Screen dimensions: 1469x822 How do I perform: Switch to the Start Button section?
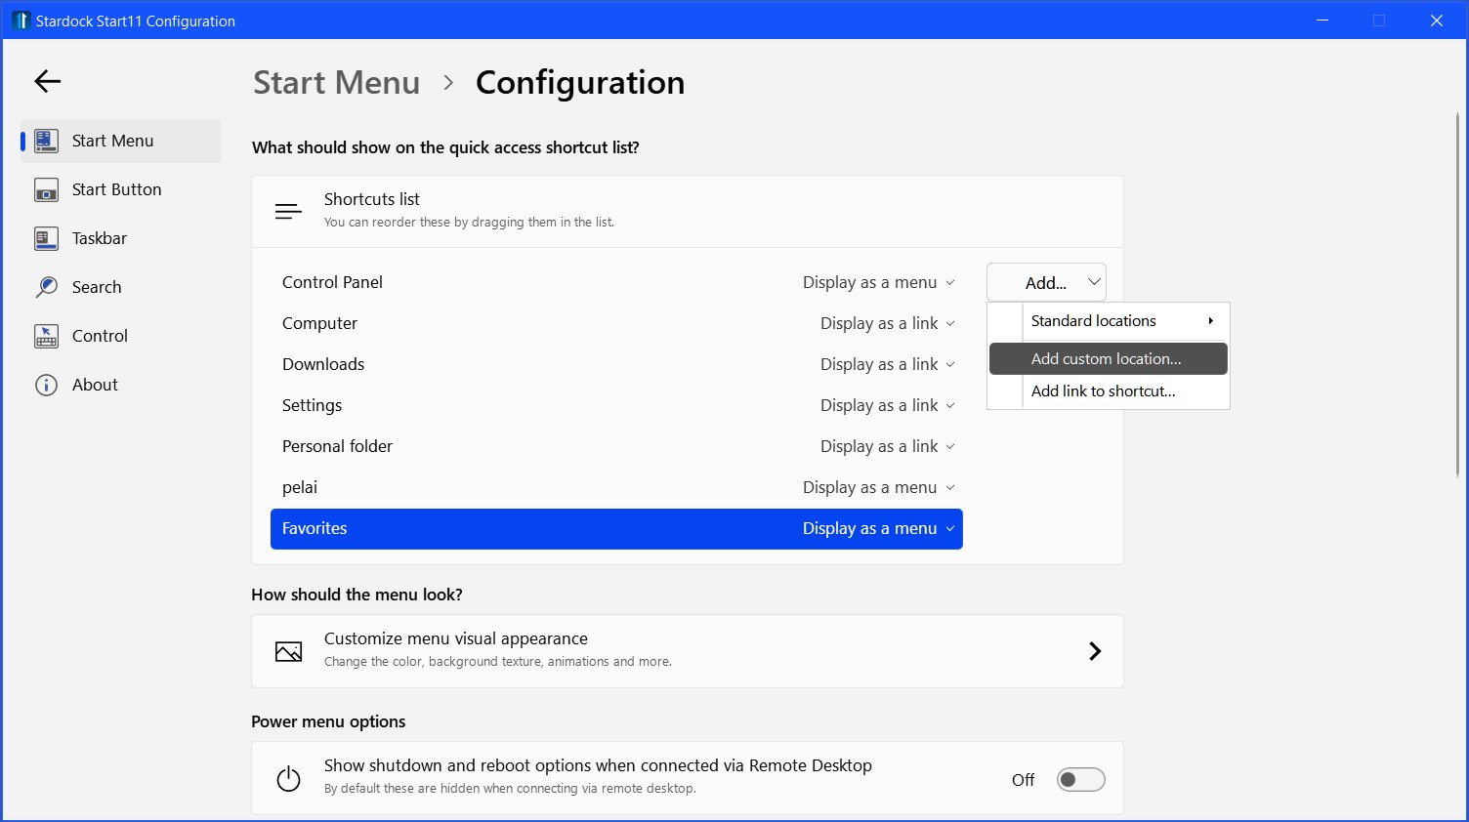(x=121, y=189)
